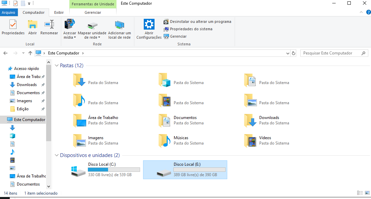Click the Renomear ribbon icon

pyautogui.click(x=49, y=24)
